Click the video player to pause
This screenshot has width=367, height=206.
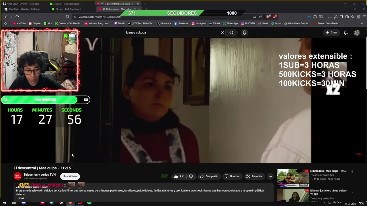tap(183, 100)
